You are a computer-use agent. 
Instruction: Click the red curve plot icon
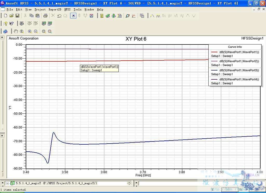point(134,16)
